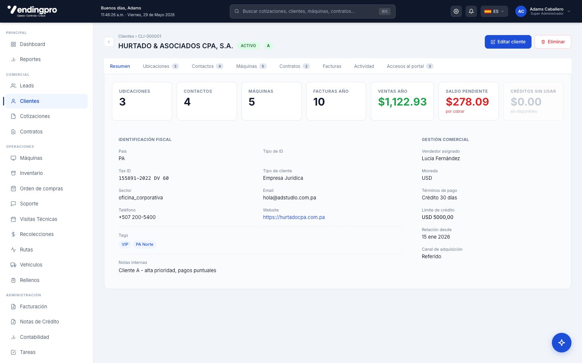Click the ACTIVO status badge

pyautogui.click(x=248, y=46)
